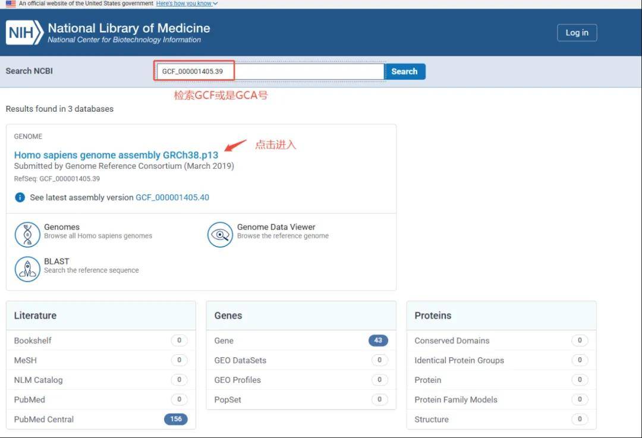
Task: Click the Bookshelf 0 count badge
Action: pos(180,341)
